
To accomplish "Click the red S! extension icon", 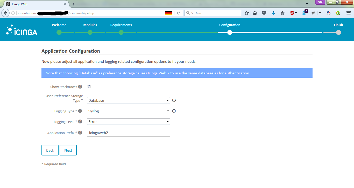I will tap(329, 13).
